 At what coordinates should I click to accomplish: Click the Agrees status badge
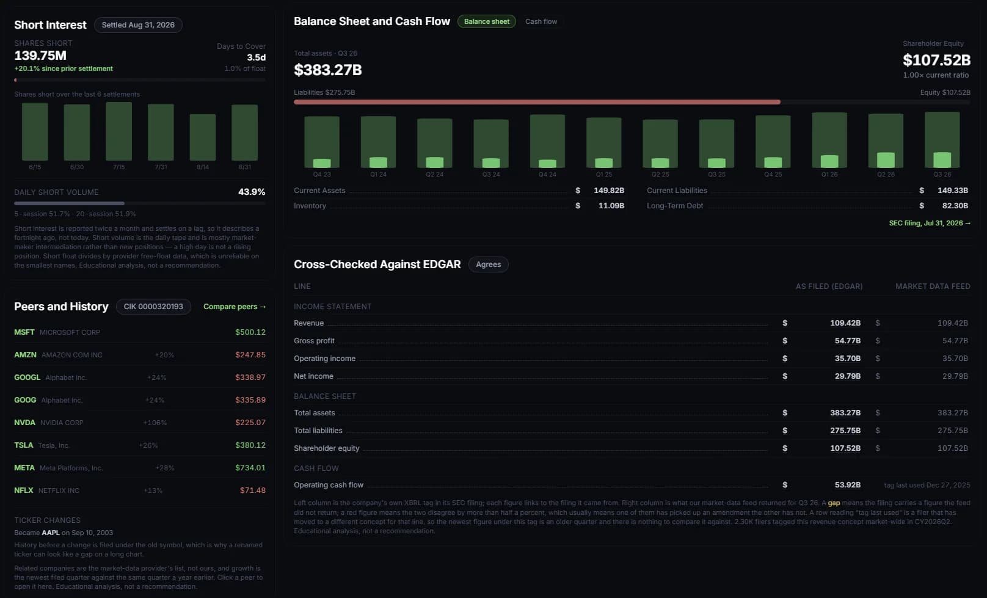(488, 264)
